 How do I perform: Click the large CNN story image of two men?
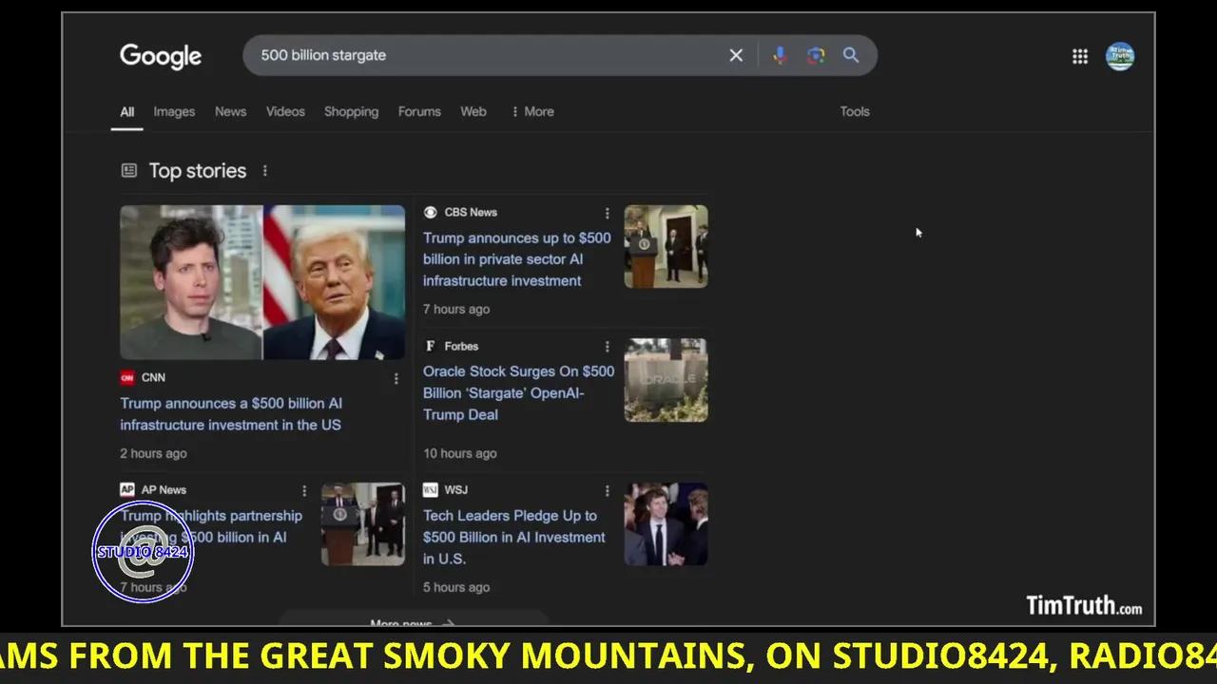(262, 282)
